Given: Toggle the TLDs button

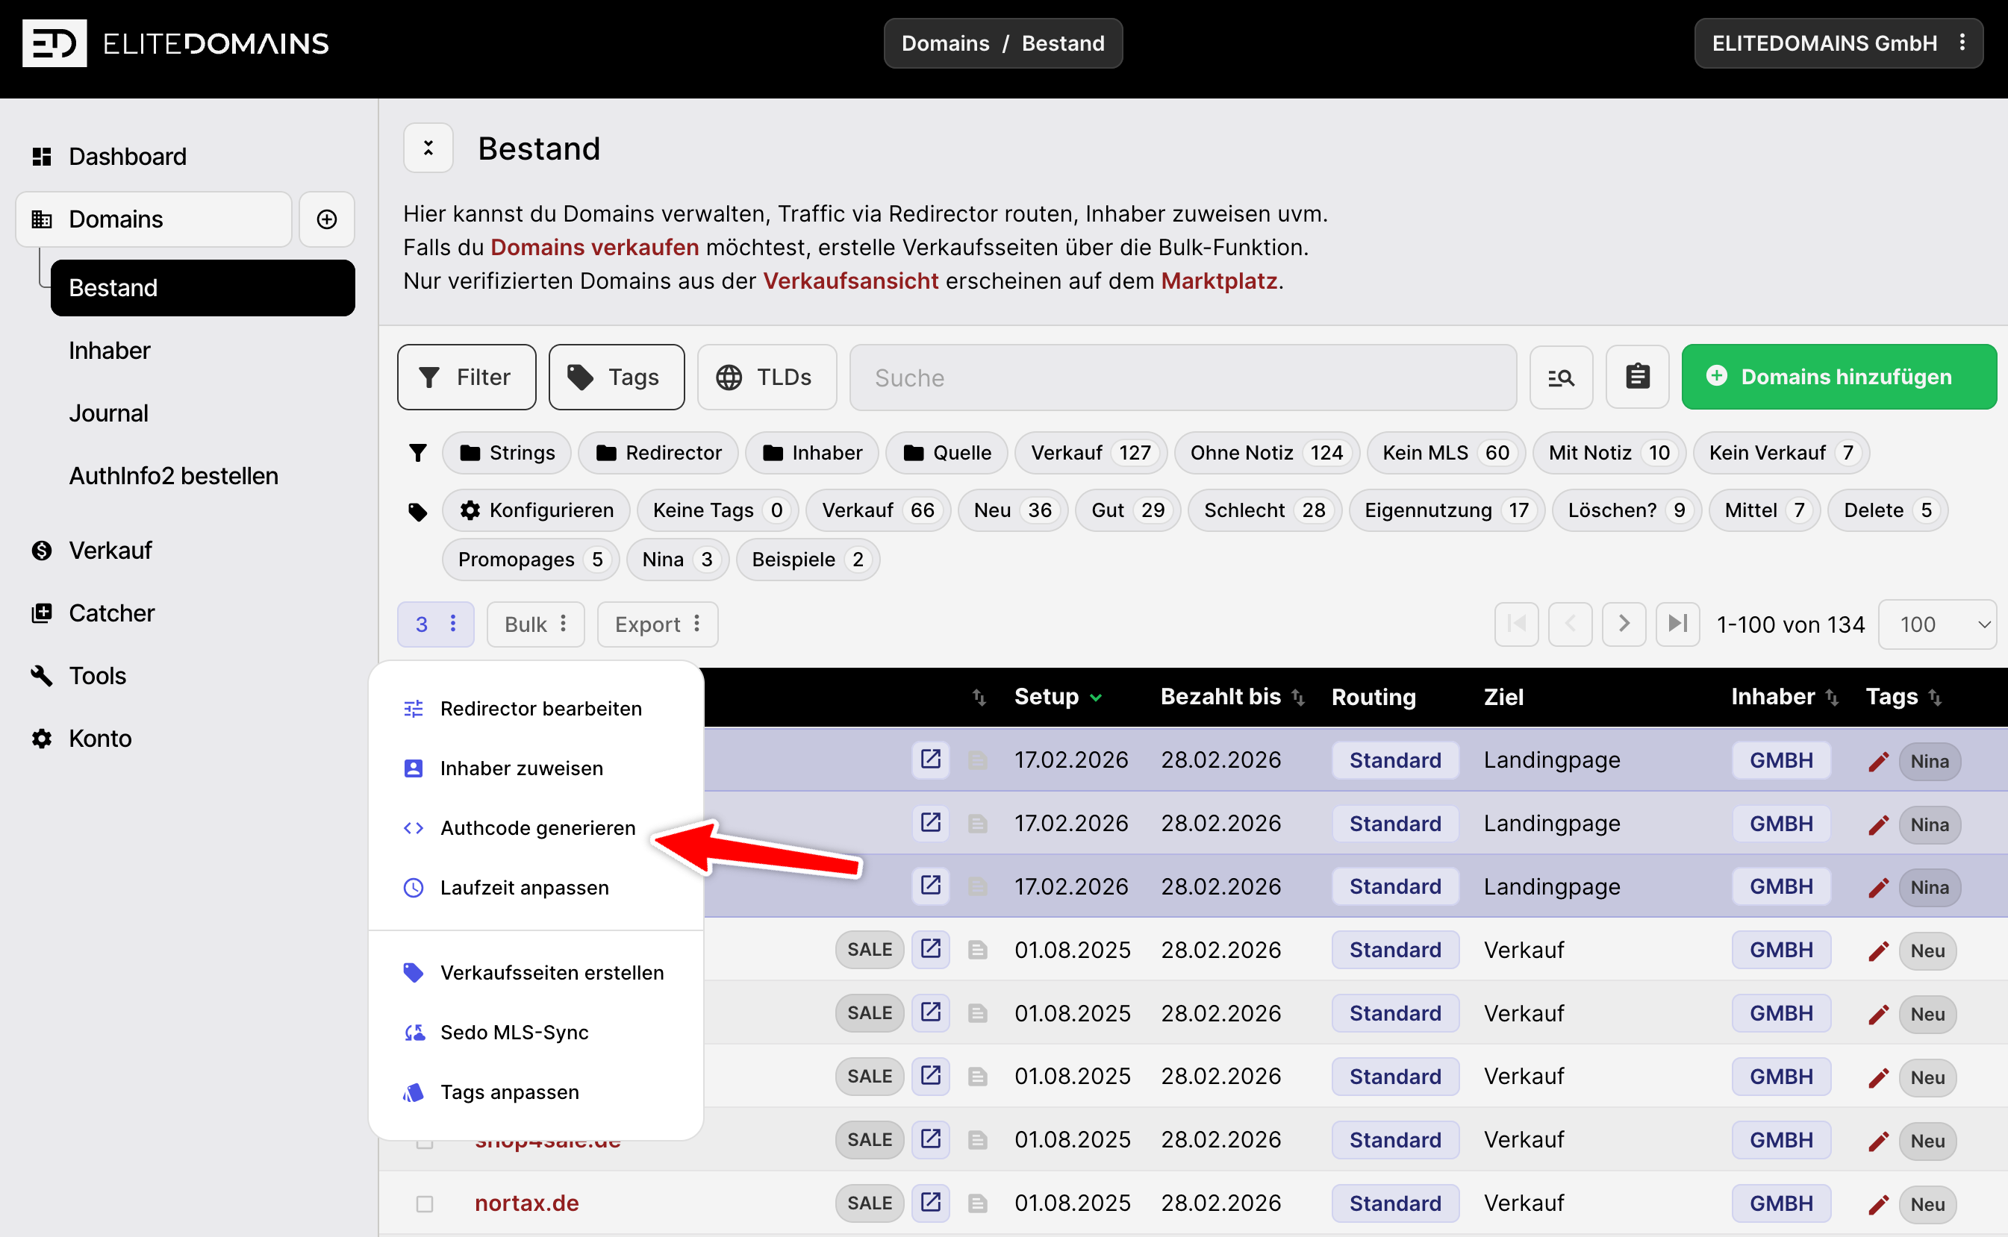Looking at the screenshot, I should coord(767,378).
